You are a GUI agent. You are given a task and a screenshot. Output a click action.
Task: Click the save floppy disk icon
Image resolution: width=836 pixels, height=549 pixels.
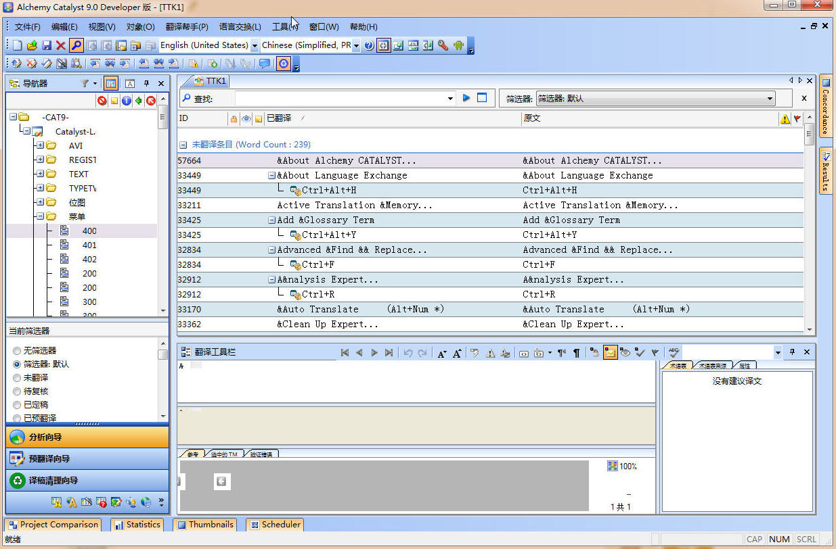point(47,45)
